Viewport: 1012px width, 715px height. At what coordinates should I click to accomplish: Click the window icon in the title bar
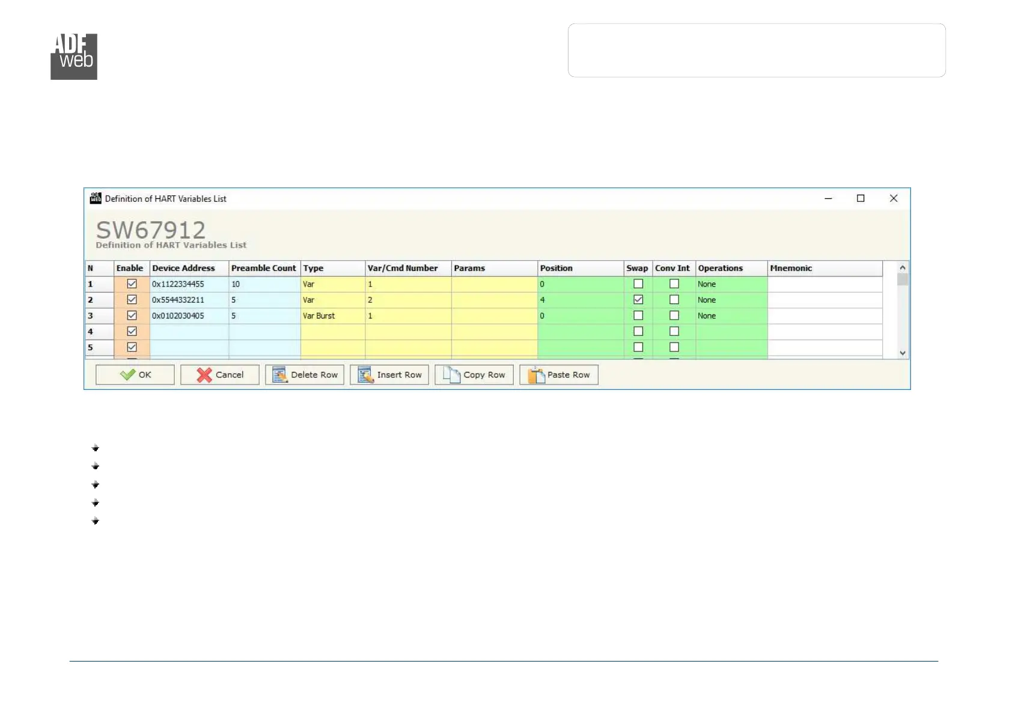tap(96, 199)
